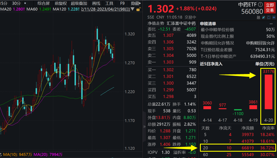Click the 卖四 ask price 1.306

168,42
